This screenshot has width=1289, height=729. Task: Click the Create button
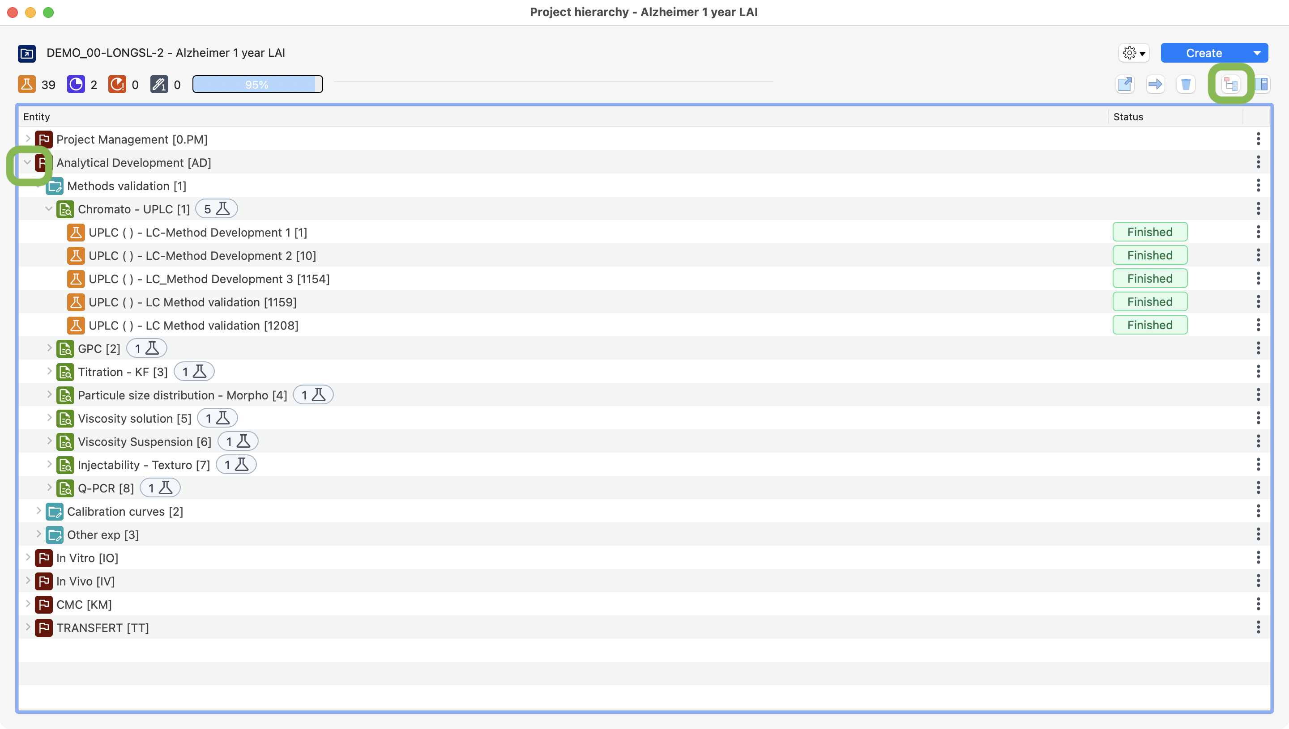click(x=1204, y=53)
